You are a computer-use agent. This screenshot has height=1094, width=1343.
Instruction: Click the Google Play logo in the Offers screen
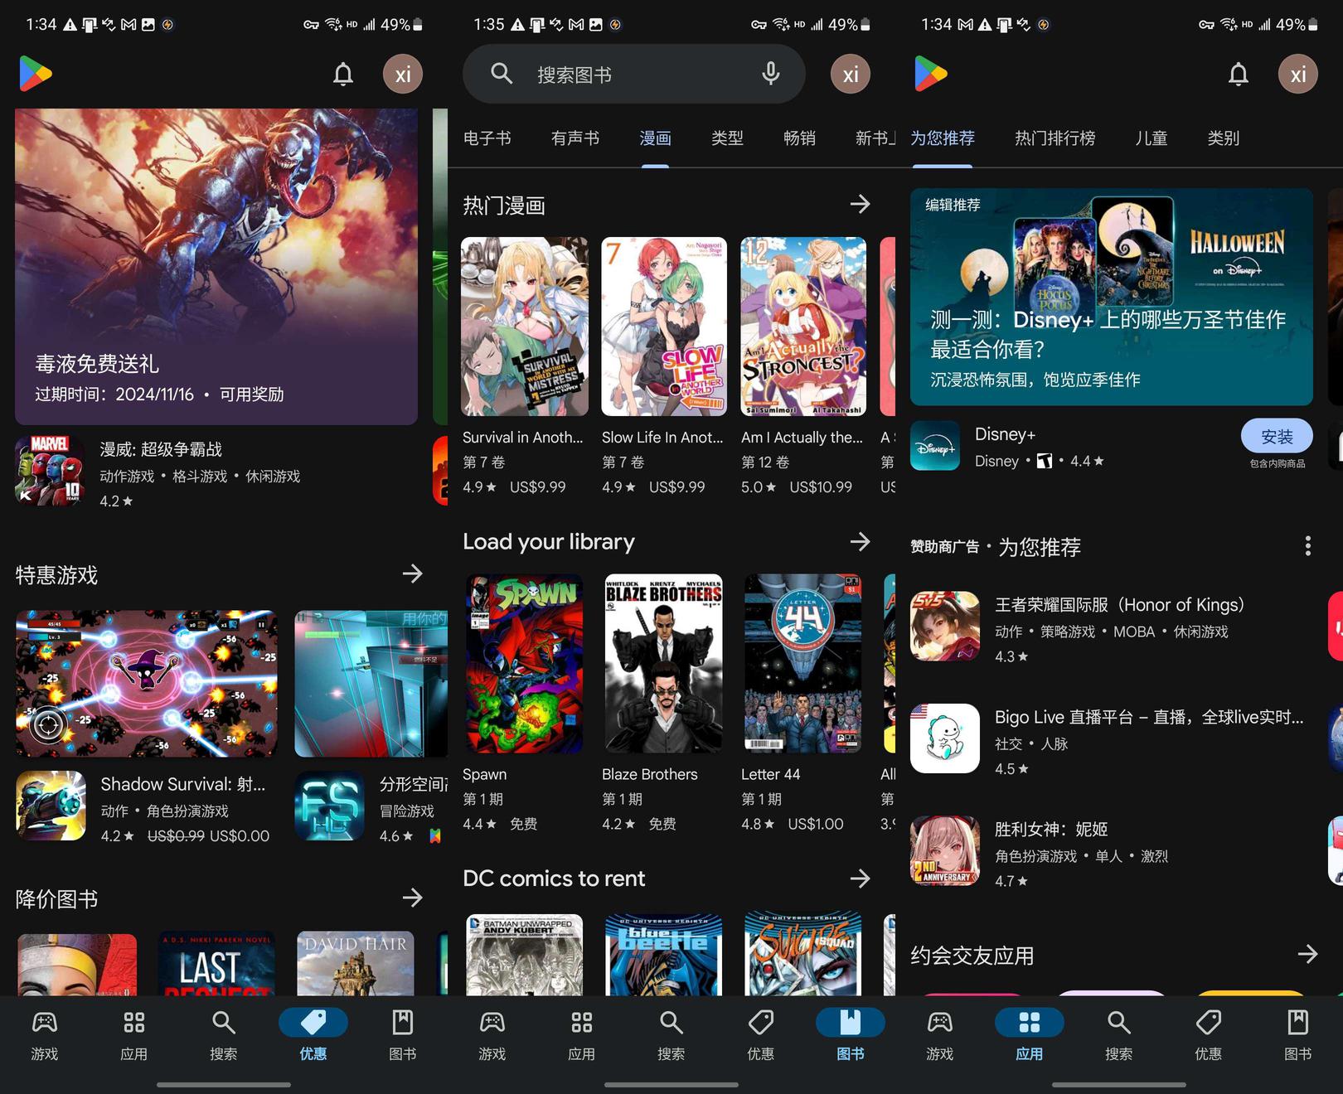[36, 74]
